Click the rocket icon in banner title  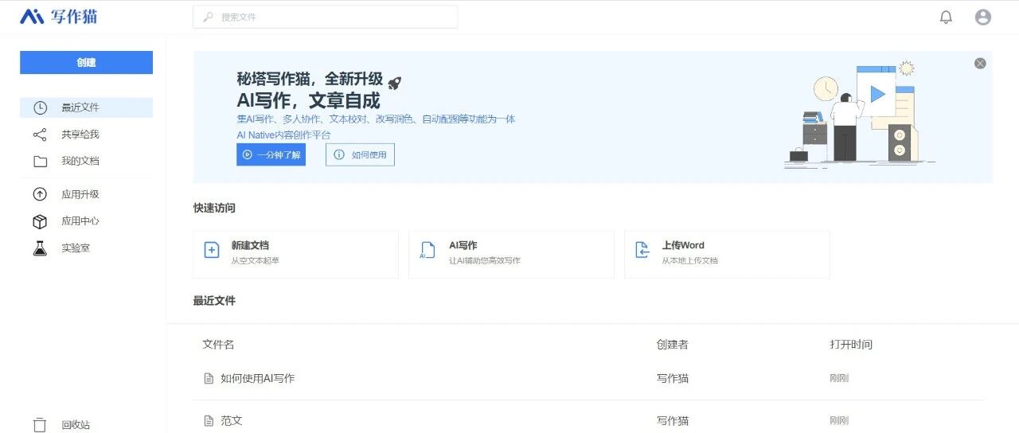(x=394, y=82)
